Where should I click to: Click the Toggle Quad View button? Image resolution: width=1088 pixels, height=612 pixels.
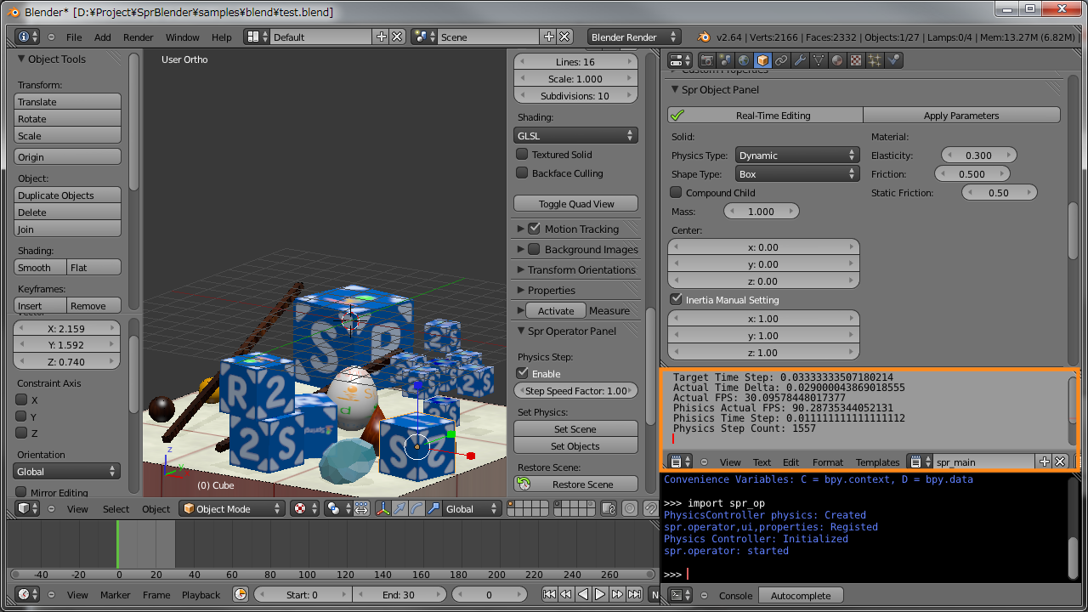pyautogui.click(x=575, y=203)
